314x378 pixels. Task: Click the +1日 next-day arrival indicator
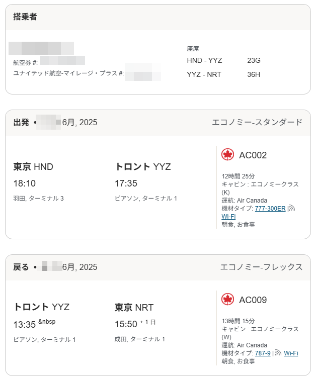pyautogui.click(x=148, y=322)
